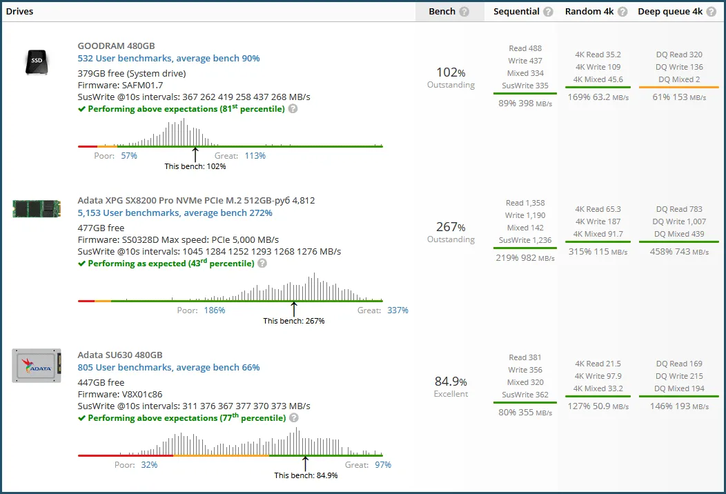The image size is (726, 494).
Task: Click the help icon next to Random 4k
Action: tap(622, 12)
